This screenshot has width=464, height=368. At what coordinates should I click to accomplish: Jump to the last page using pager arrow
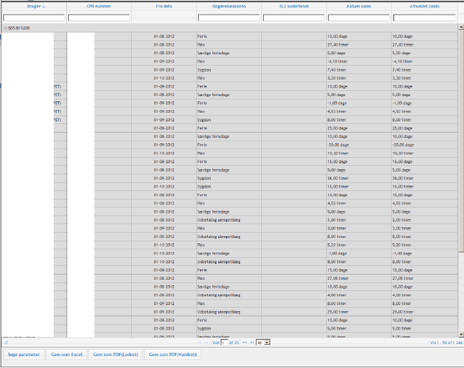click(252, 342)
